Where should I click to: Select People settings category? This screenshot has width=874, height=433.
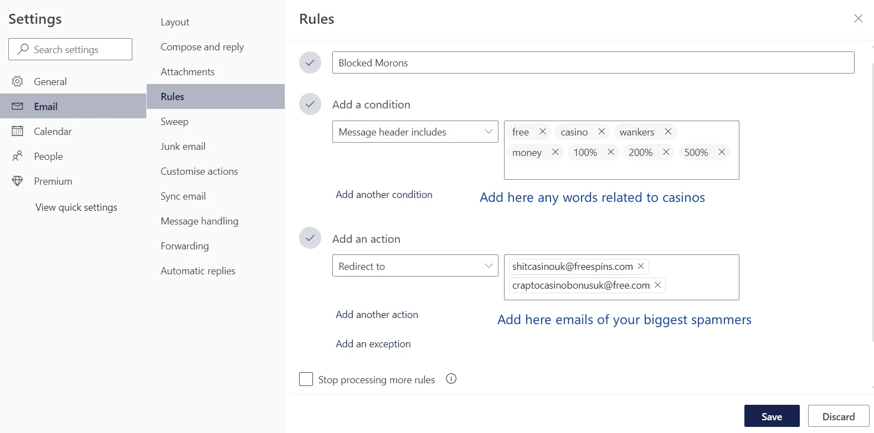coord(73,156)
